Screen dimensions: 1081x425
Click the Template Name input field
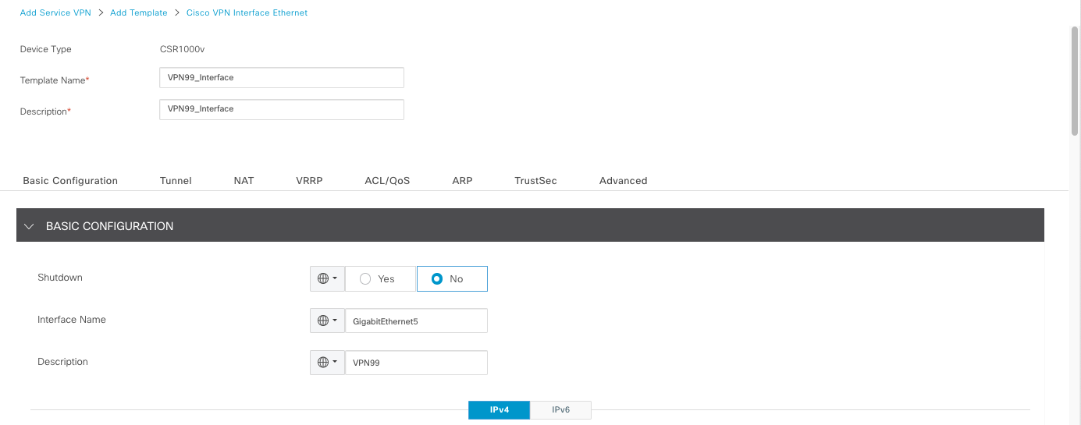click(281, 78)
